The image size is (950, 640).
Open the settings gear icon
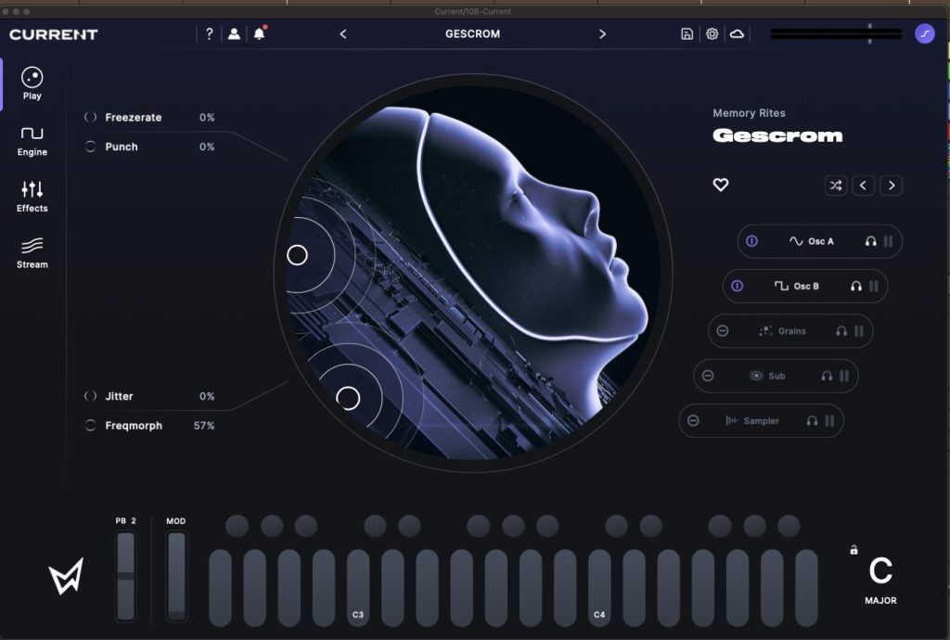712,34
